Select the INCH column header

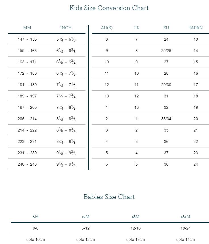coord(66,28)
